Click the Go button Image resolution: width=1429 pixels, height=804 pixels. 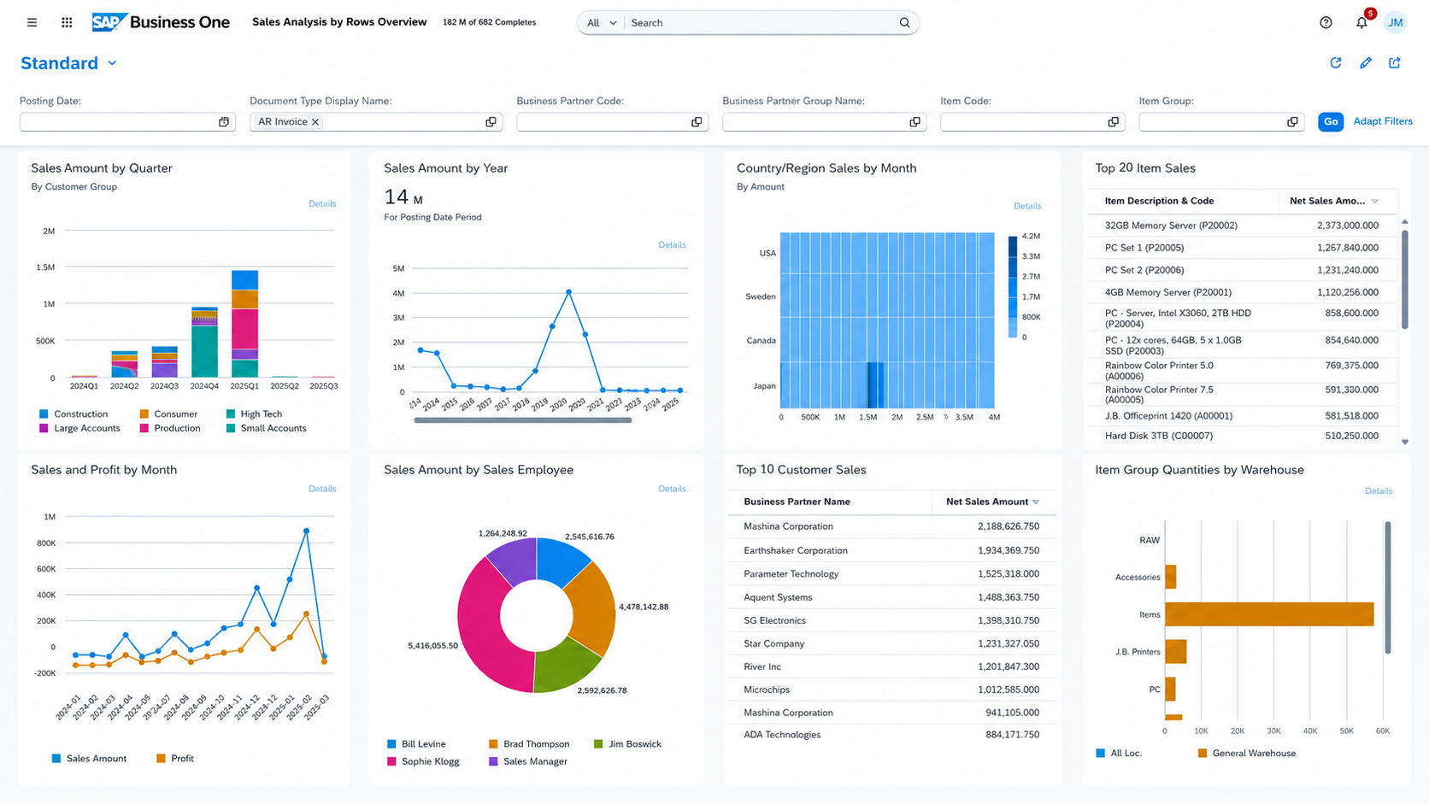(x=1331, y=122)
